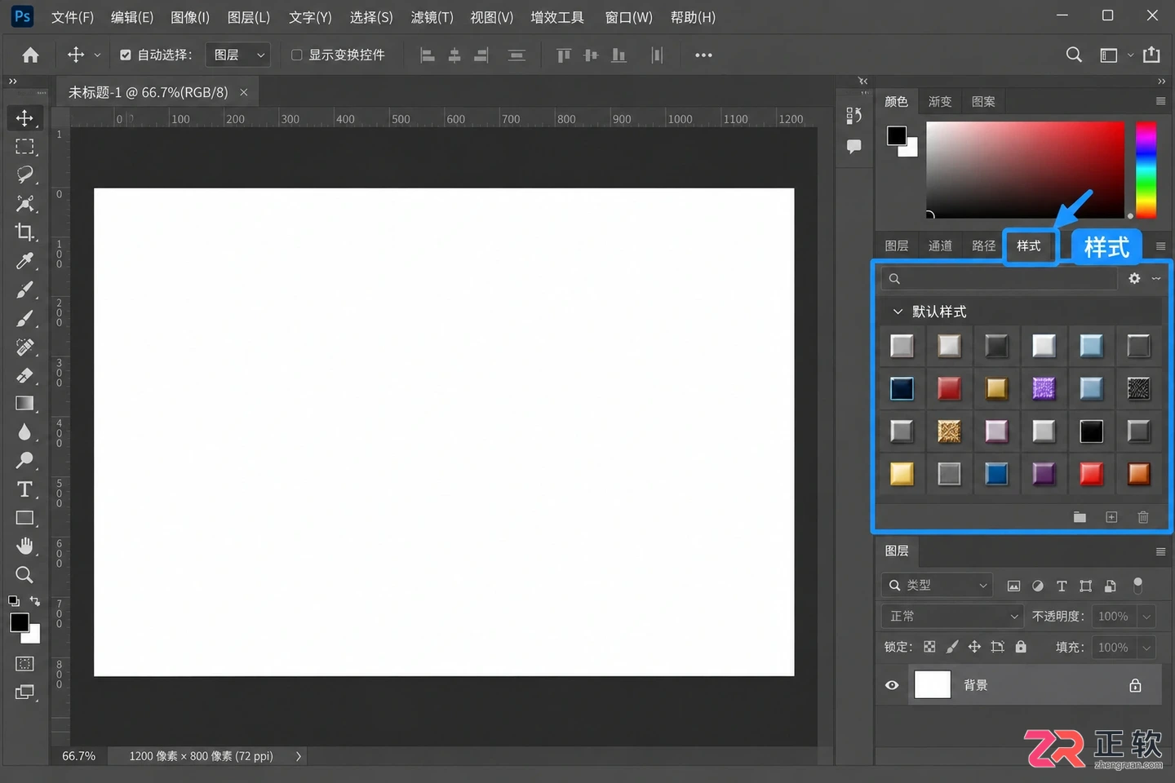Create new style group folder icon
The height and width of the screenshot is (783, 1175).
tap(1080, 517)
